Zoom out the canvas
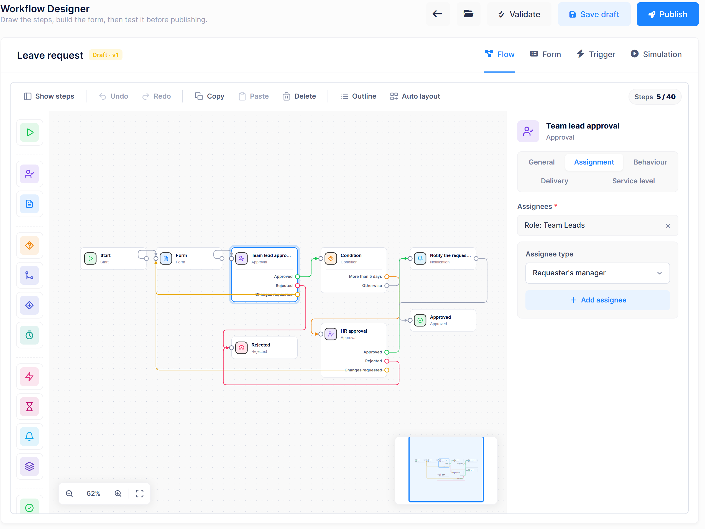The image size is (705, 529). (x=69, y=493)
